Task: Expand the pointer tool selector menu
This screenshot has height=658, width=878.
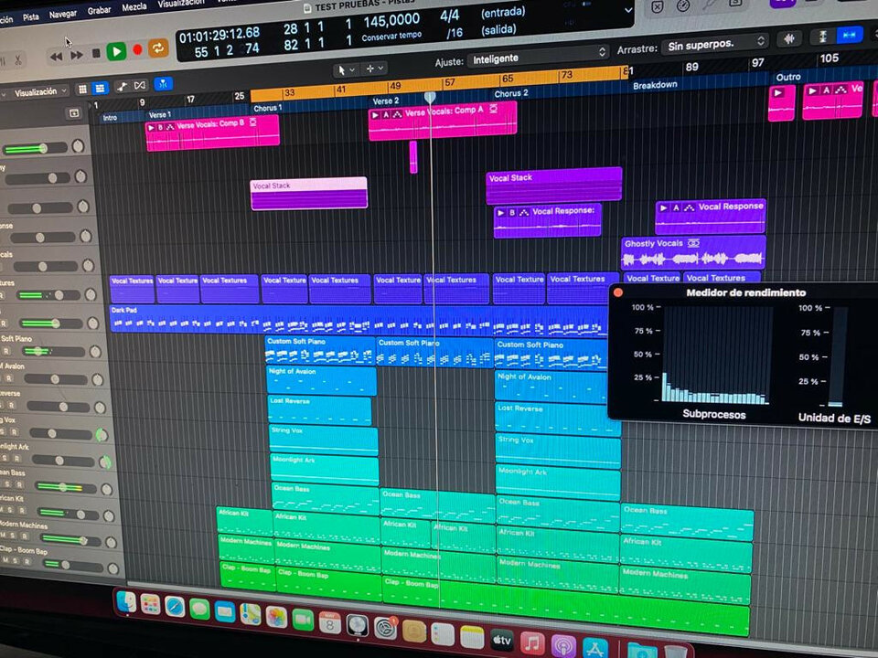Action: point(346,69)
